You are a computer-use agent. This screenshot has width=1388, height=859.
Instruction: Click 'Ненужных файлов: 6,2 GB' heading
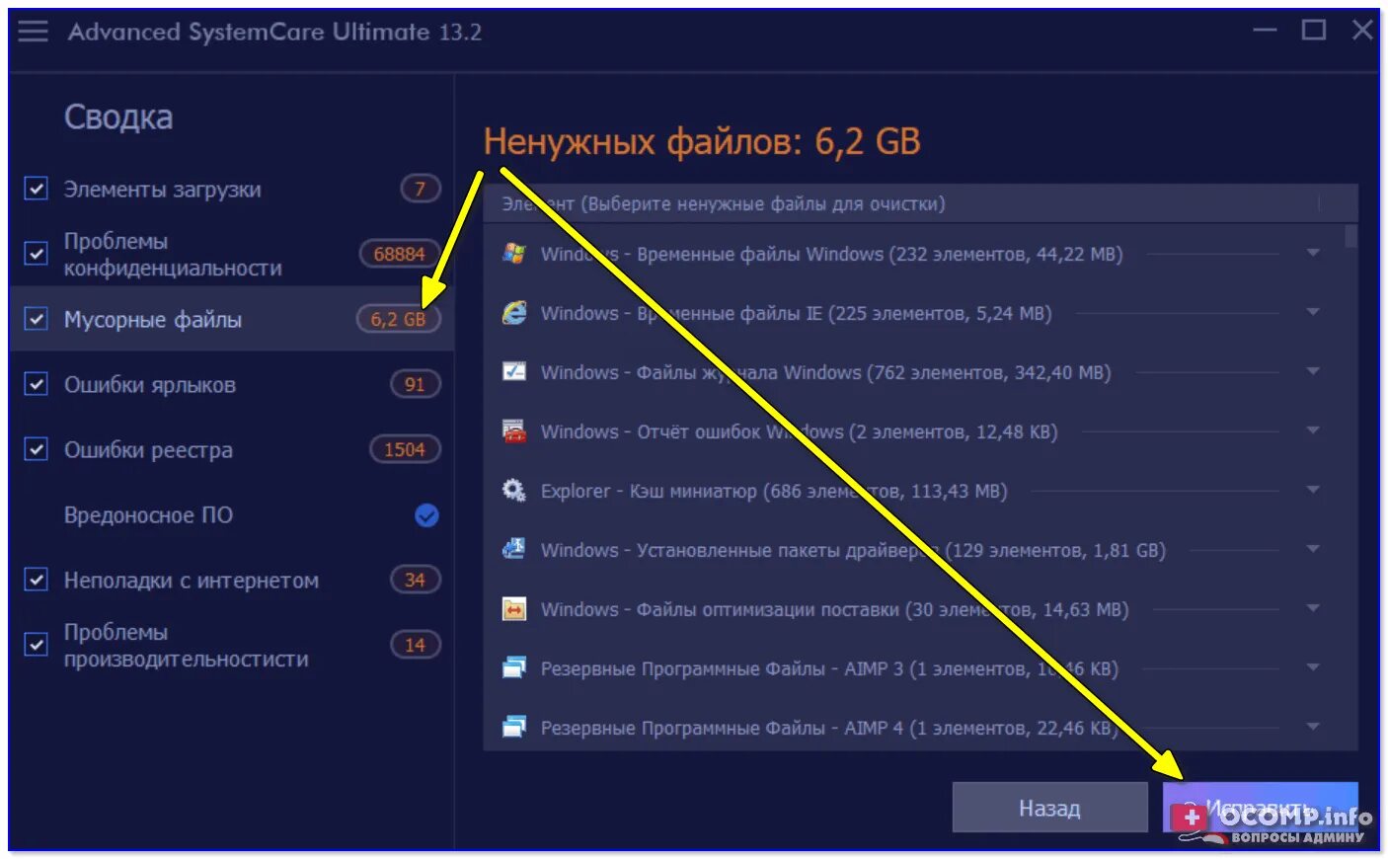click(x=702, y=141)
